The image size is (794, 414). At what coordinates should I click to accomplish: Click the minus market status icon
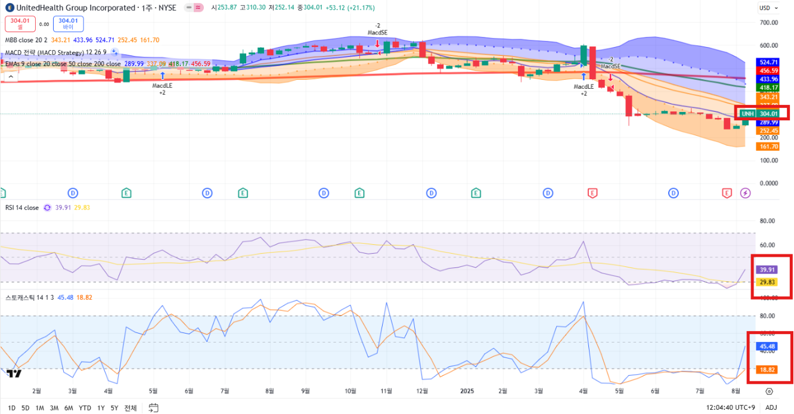click(188, 8)
